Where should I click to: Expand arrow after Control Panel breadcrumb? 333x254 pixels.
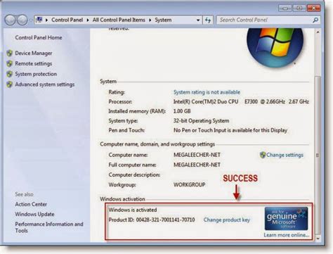88,20
